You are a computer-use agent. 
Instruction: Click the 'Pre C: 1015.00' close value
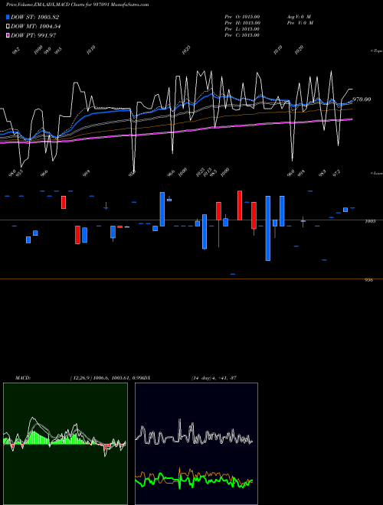(242, 35)
